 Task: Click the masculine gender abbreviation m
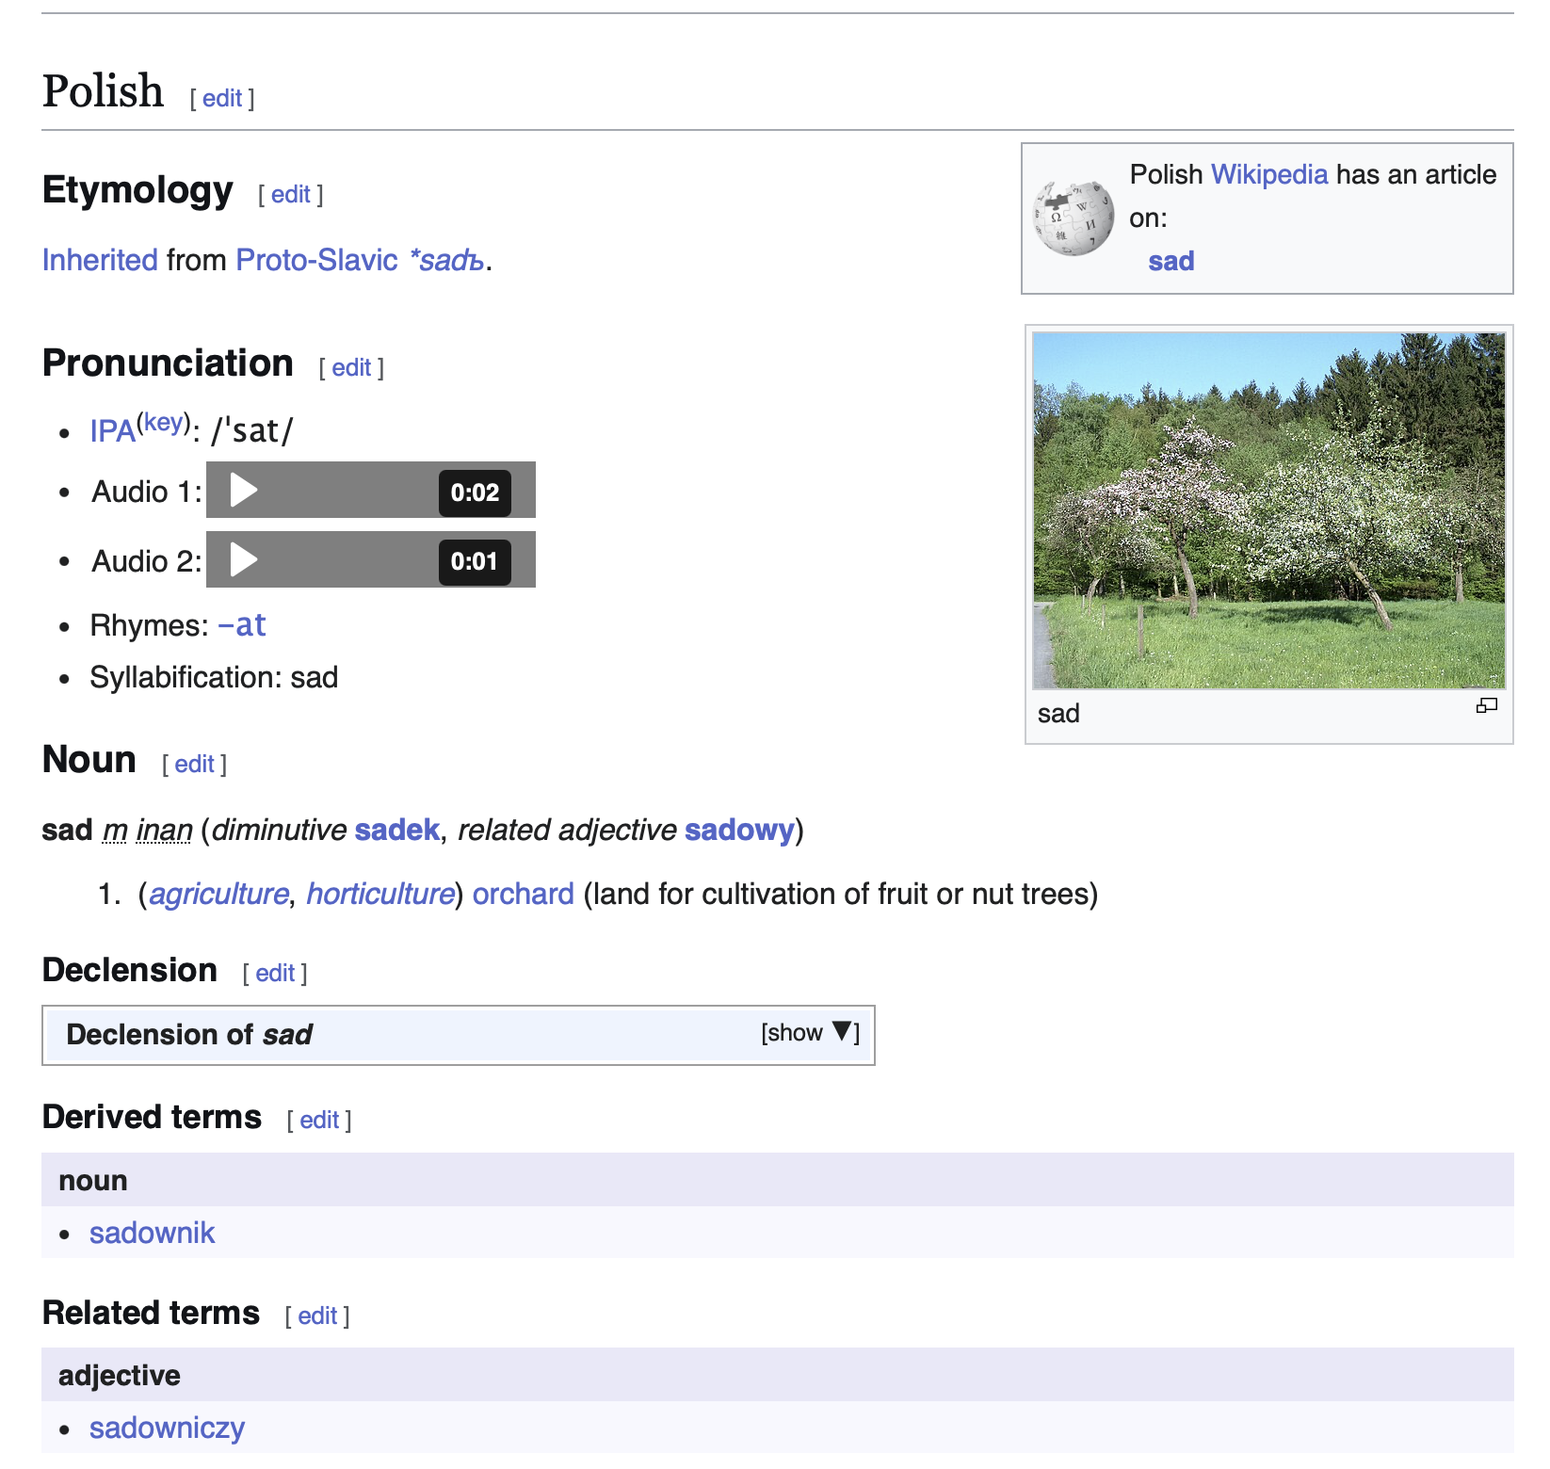[115, 830]
